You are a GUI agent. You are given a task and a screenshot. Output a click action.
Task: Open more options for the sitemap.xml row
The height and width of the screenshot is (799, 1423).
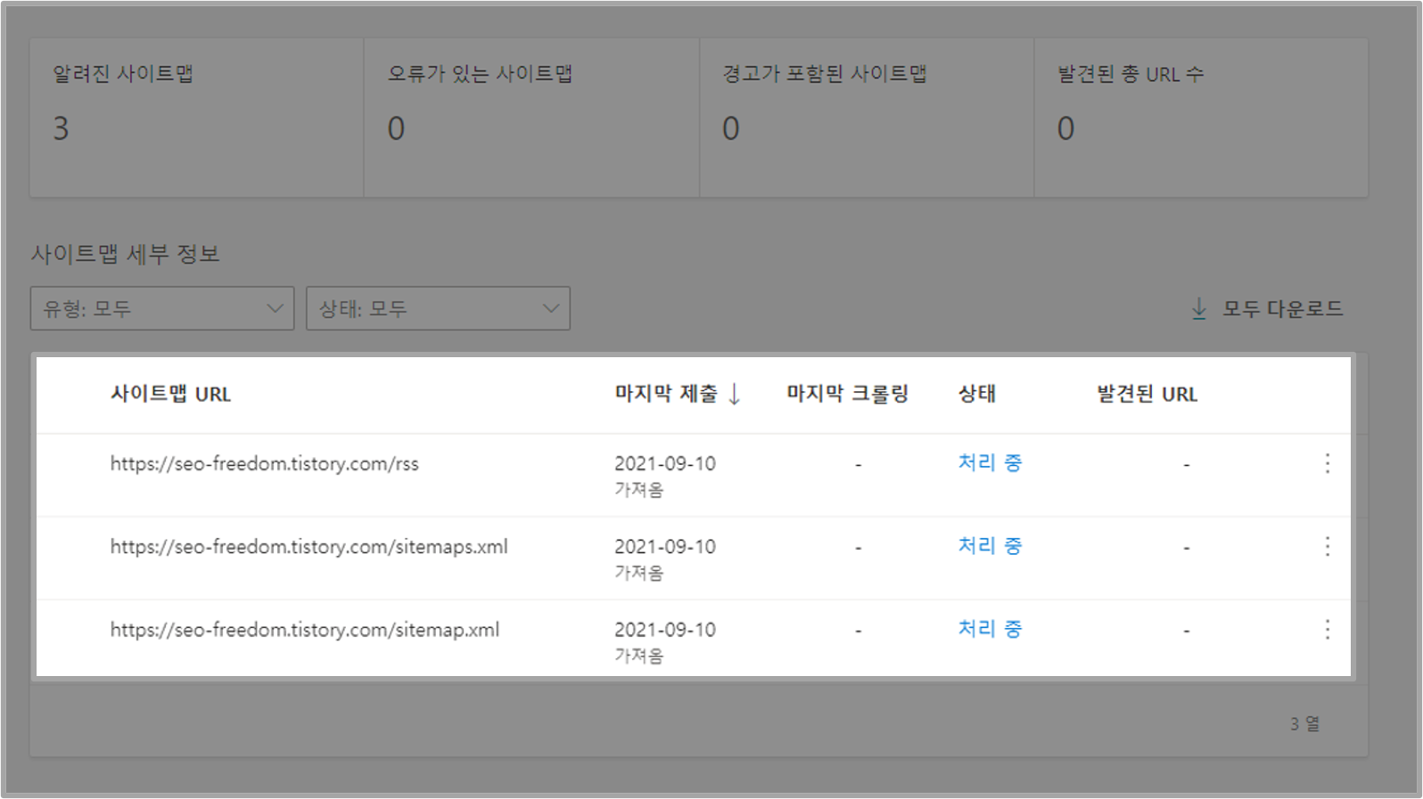[x=1327, y=630]
